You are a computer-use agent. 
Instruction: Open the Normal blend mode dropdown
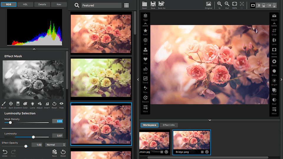(x=56, y=145)
